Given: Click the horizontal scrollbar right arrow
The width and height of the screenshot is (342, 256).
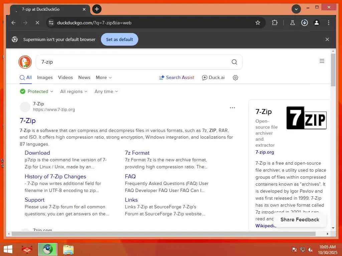Looking at the screenshot, I should pos(327,234).
